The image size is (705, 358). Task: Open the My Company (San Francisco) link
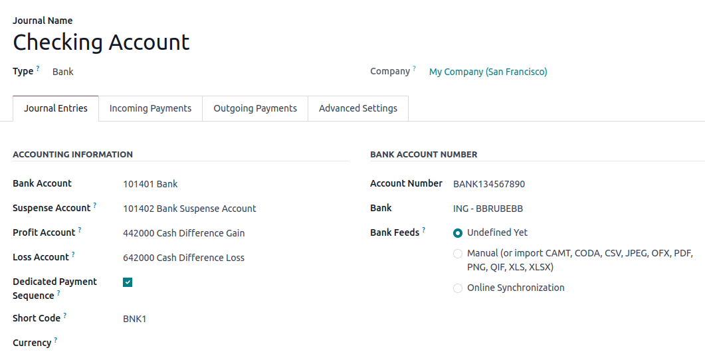(x=488, y=72)
